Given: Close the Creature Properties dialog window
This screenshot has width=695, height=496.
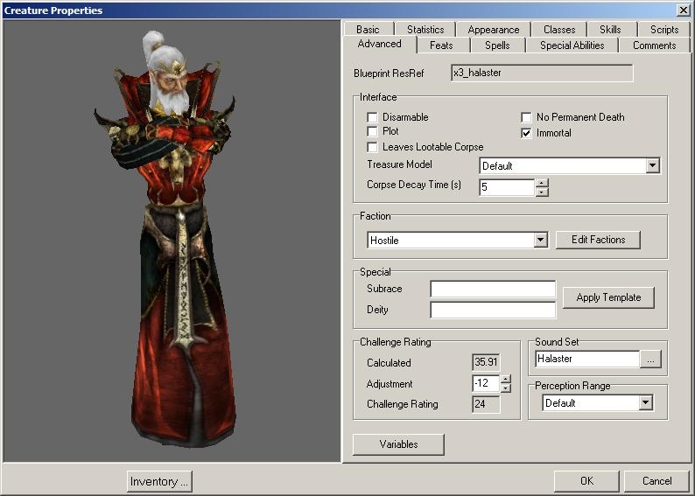Looking at the screenshot, I should [683, 10].
